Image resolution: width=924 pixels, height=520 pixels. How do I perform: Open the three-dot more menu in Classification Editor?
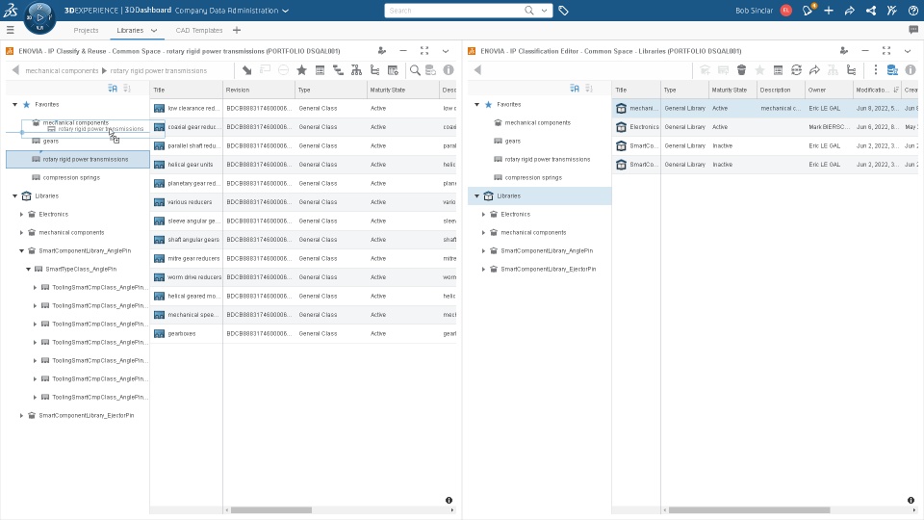pyautogui.click(x=875, y=70)
